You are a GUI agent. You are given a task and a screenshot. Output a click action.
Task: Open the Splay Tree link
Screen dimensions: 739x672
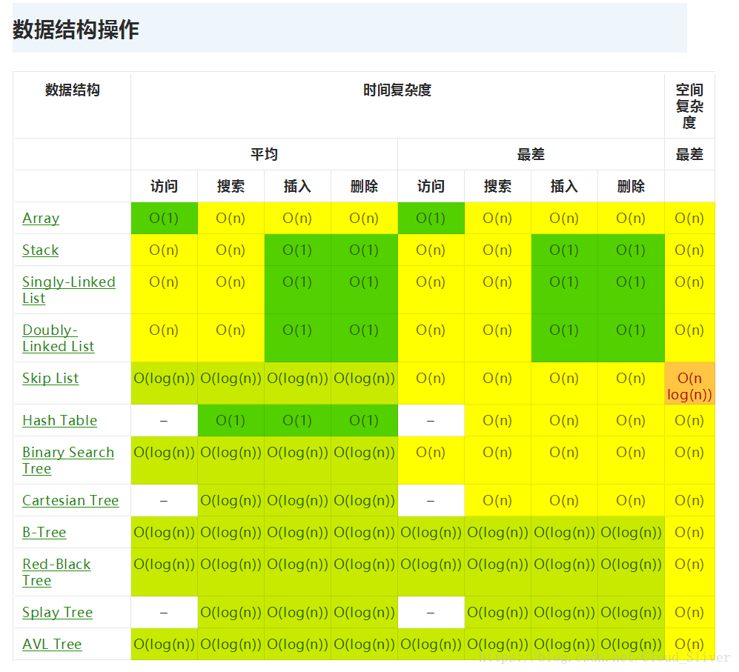coord(58,612)
